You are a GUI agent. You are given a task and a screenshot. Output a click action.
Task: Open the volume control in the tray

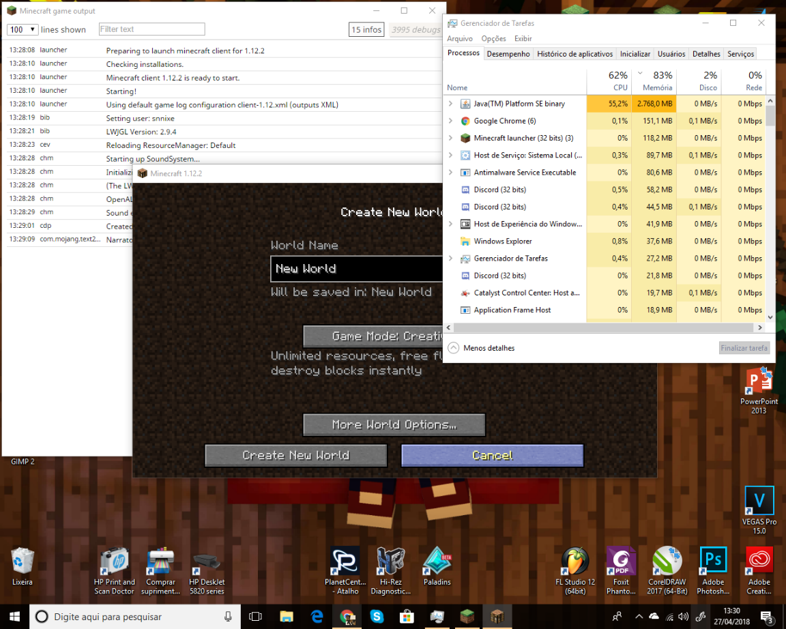683,617
